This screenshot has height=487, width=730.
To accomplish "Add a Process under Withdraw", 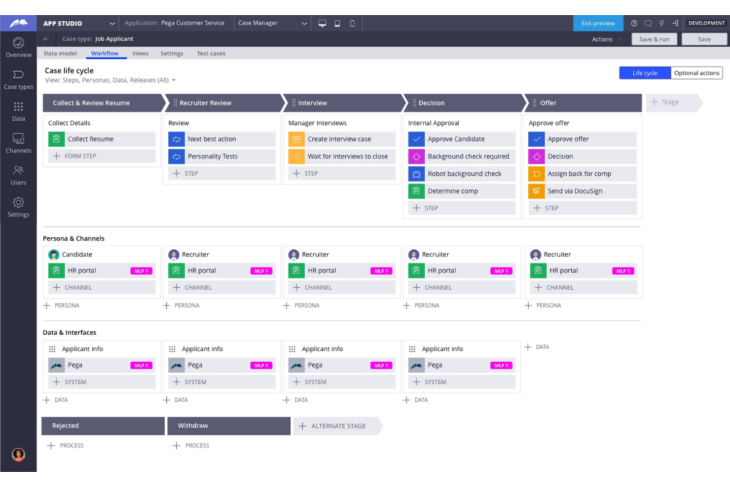I will tap(191, 446).
